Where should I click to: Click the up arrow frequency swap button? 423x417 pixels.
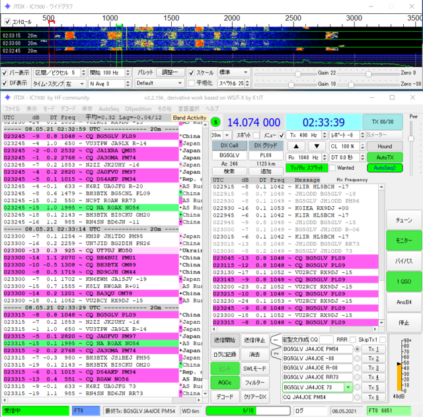click(296, 146)
